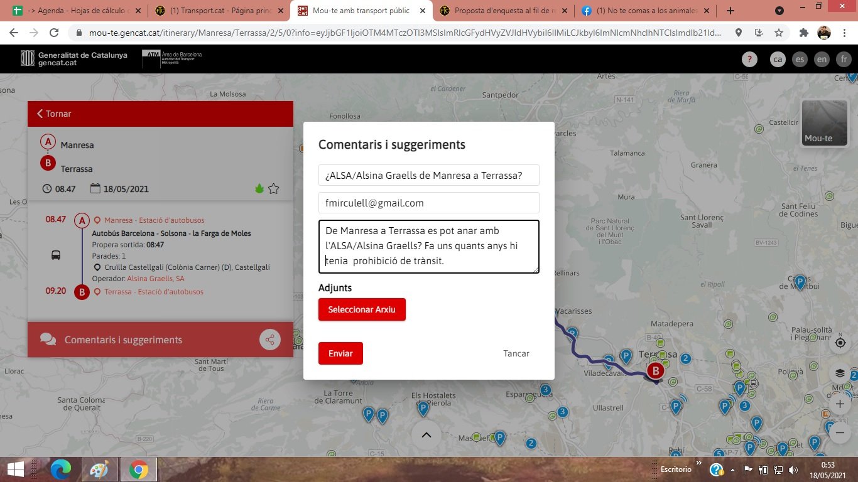The height and width of the screenshot is (482, 858).
Task: Click the email address input field
Action: click(428, 202)
